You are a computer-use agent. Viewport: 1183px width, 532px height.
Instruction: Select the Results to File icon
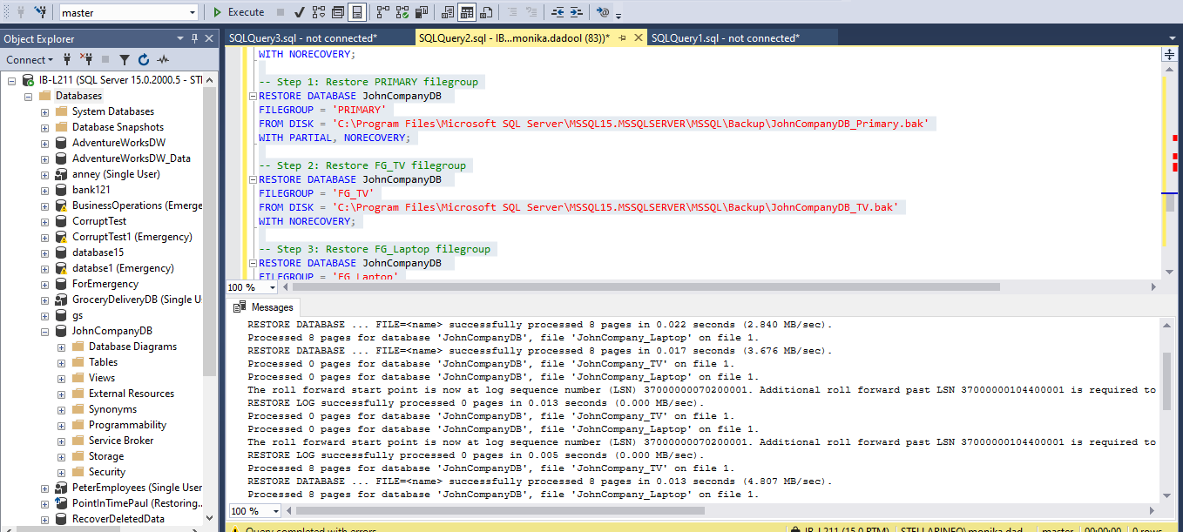point(486,12)
